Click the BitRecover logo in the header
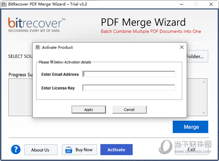This screenshot has width=219, height=161. tap(36, 25)
